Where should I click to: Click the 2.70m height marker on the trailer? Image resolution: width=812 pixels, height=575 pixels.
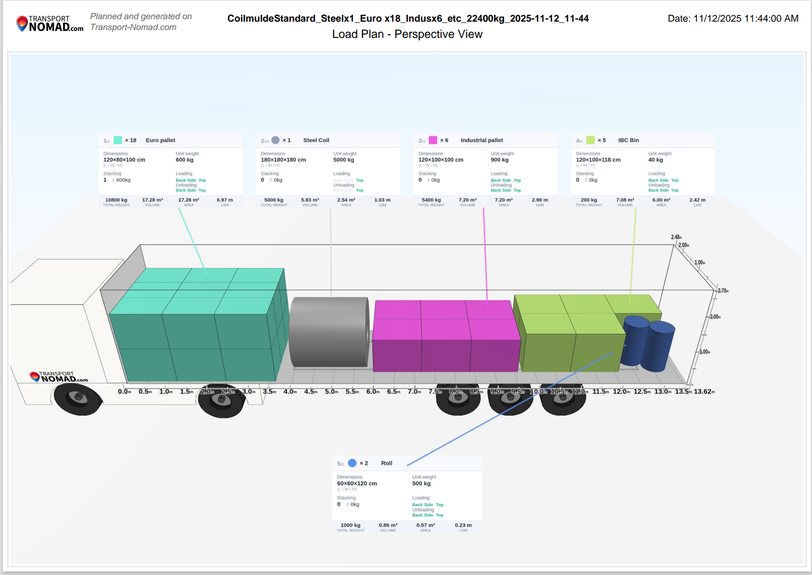[722, 291]
